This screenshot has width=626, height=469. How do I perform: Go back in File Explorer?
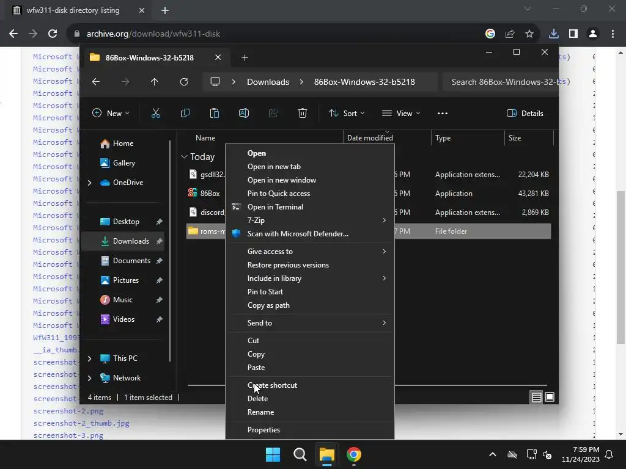coord(96,82)
